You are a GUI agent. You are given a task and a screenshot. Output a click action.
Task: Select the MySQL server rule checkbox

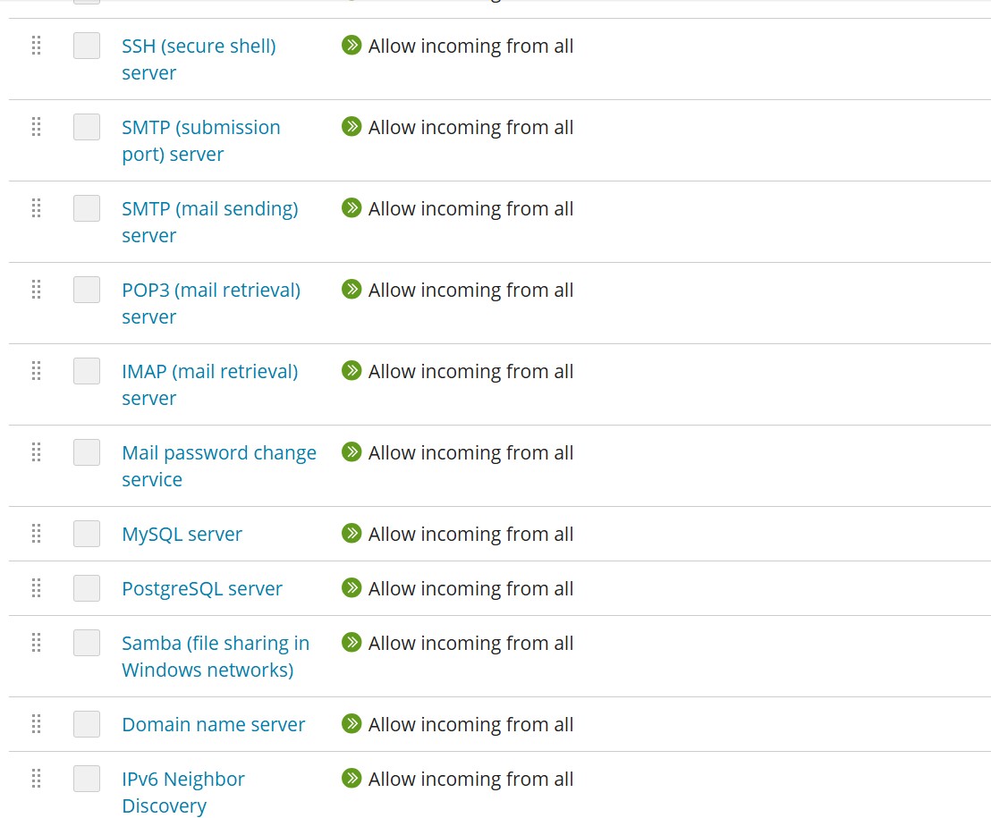[87, 534]
